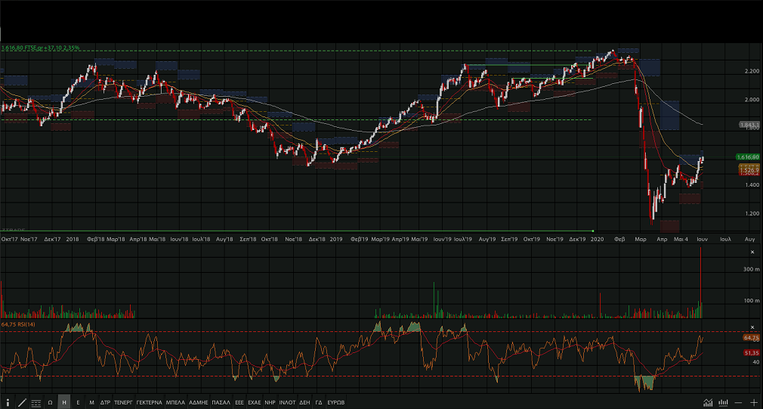The width and height of the screenshot is (763, 409).
Task: Close the volume panel
Action: pyautogui.click(x=752, y=252)
